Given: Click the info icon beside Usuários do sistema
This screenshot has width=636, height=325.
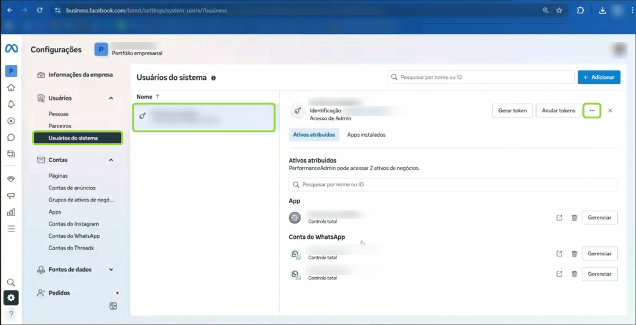Looking at the screenshot, I should [213, 78].
